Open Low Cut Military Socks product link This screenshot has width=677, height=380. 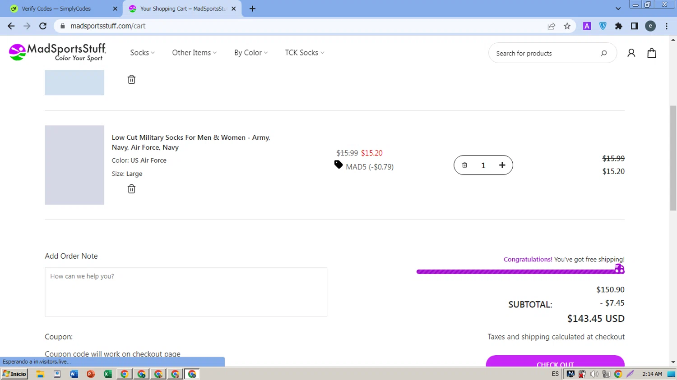click(191, 142)
